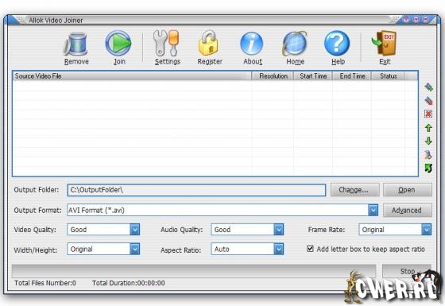Click the End Time column header
The image size is (445, 306).
point(352,76)
